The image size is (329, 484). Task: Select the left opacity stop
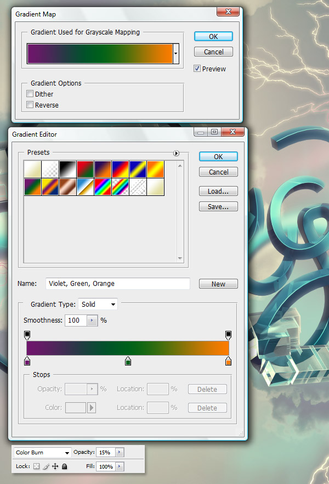tap(27, 335)
